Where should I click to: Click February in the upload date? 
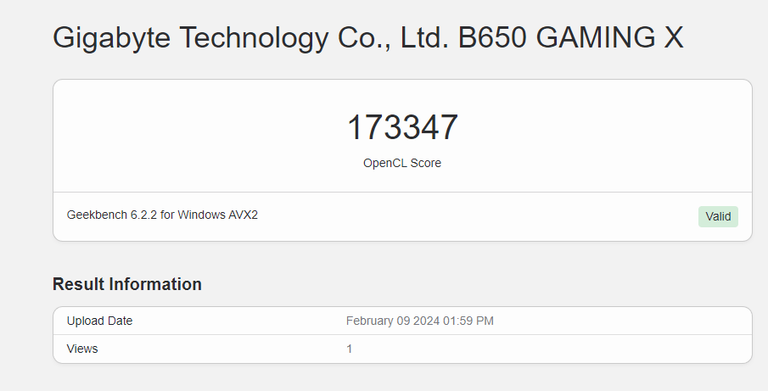click(x=371, y=321)
